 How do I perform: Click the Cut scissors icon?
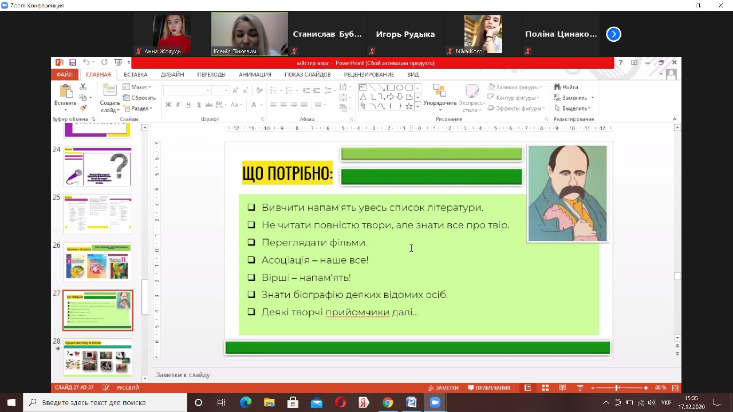pos(83,87)
